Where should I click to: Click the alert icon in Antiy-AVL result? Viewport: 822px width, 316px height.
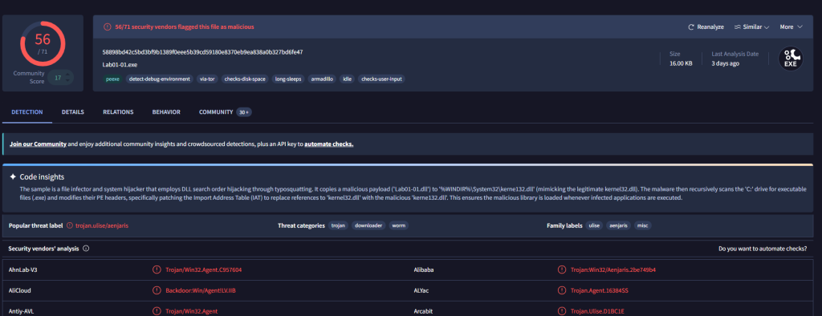[x=157, y=310]
